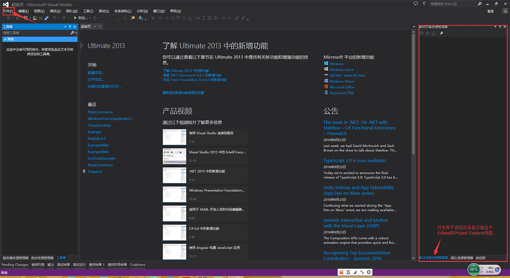Viewport: 510px width, 278px height.
Task: Click the 打开项目... link
Action: pos(96,79)
